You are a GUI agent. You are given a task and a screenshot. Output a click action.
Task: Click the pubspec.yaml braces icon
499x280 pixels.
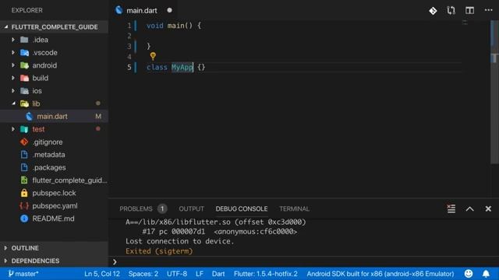coord(24,205)
